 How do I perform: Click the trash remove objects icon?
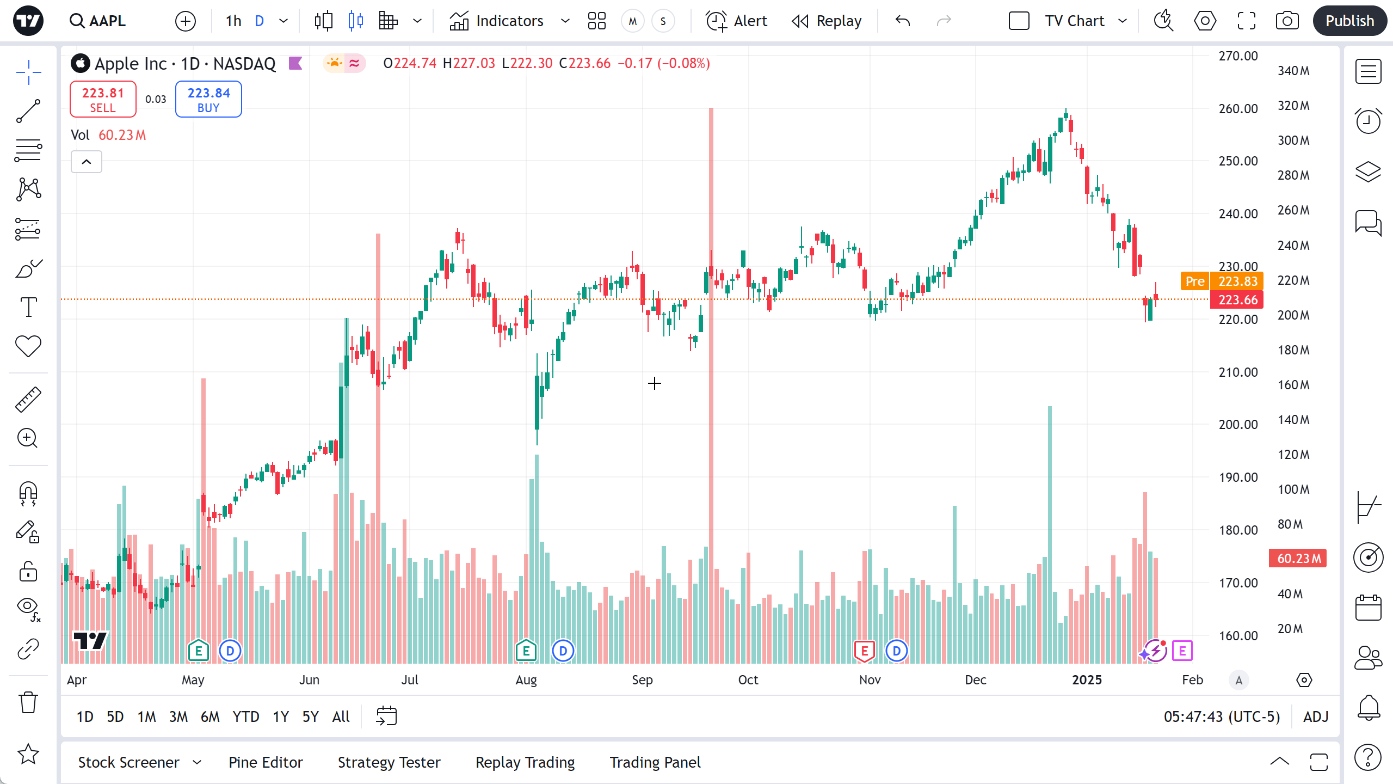click(28, 702)
